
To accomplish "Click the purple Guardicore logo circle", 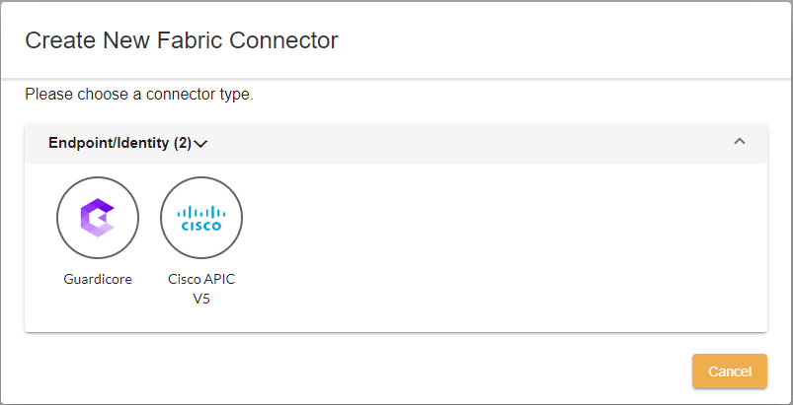I will click(x=98, y=217).
